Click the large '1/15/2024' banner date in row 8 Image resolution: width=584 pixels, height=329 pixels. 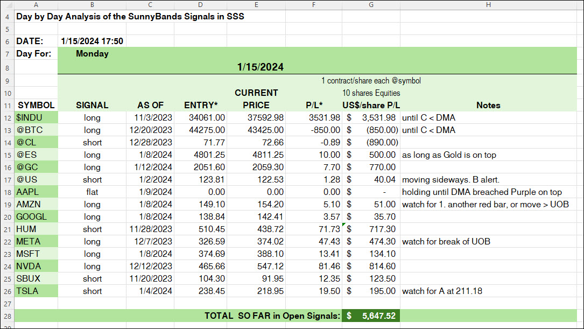click(x=261, y=67)
